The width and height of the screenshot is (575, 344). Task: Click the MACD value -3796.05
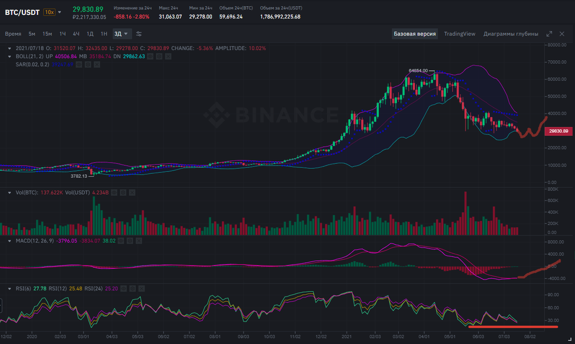(x=67, y=241)
